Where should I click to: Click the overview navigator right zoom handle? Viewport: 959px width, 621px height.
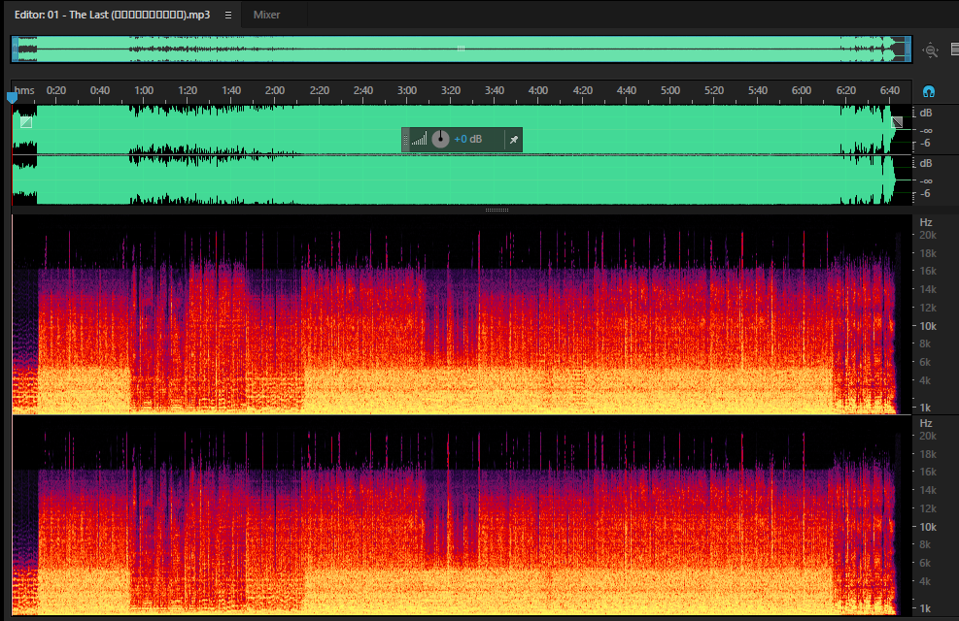[x=908, y=49]
